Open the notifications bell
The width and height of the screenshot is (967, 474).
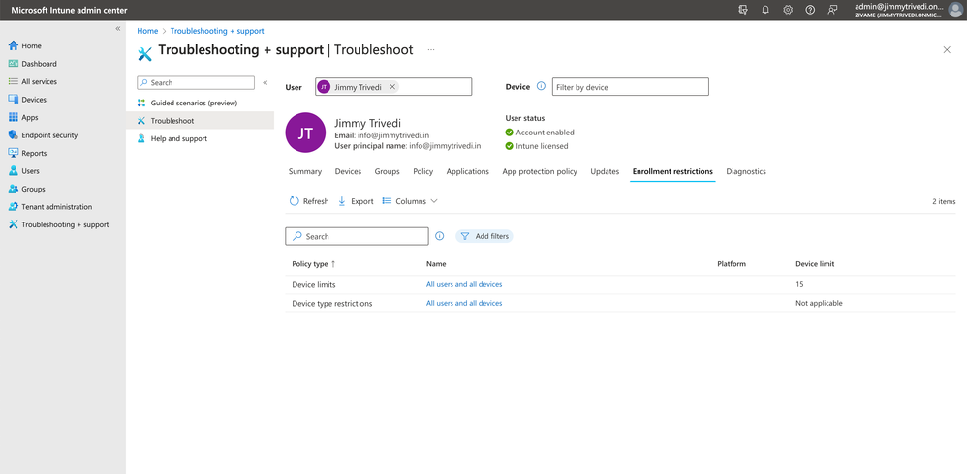tap(765, 10)
